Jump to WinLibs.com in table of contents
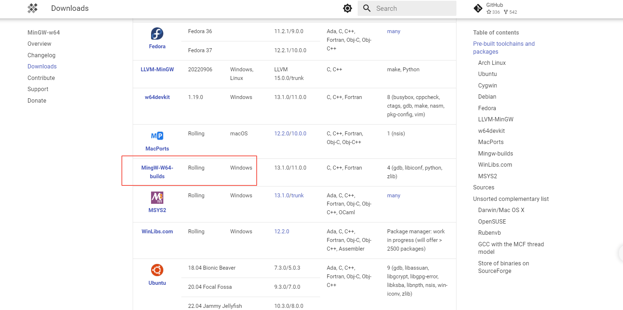 click(x=495, y=165)
